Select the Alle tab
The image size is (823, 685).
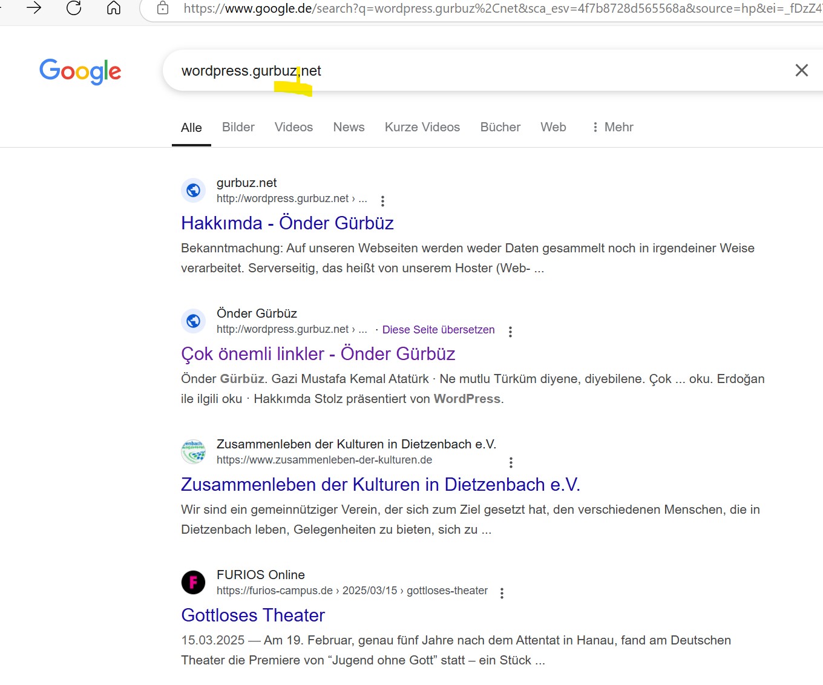coord(191,128)
